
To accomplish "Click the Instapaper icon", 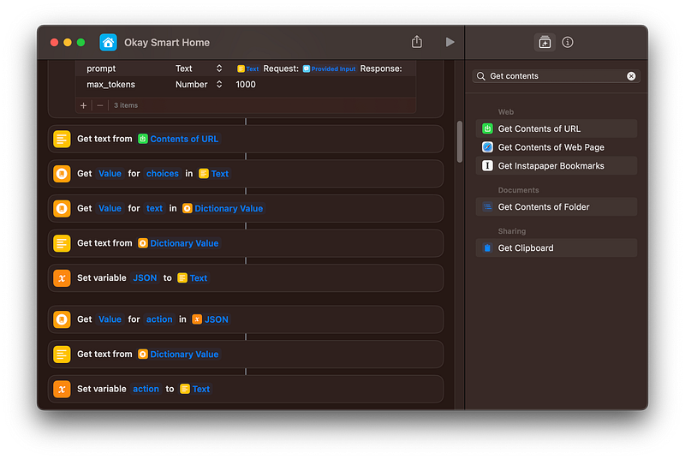I will point(487,166).
